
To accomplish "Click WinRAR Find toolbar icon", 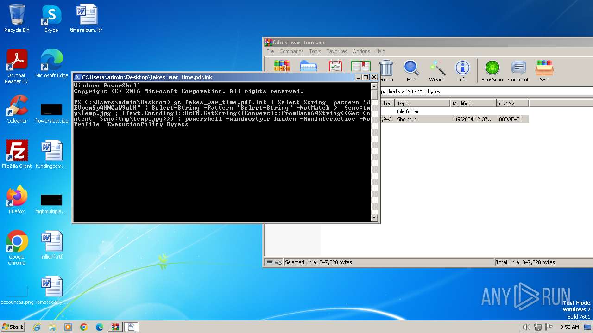I will coord(411,71).
